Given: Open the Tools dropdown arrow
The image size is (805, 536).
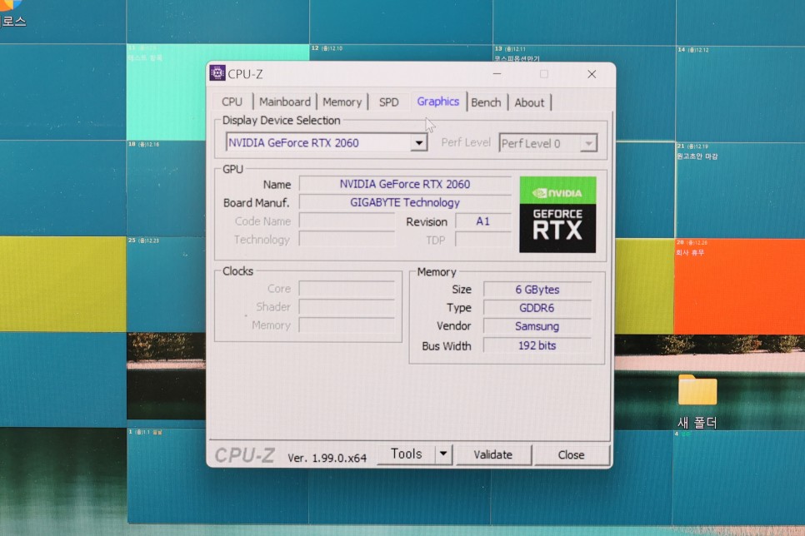Looking at the screenshot, I should [x=443, y=454].
